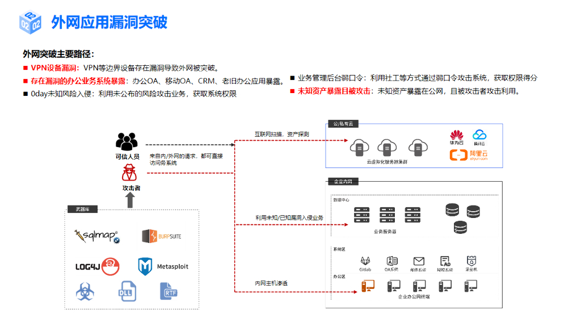
Task: Select the AD 域控系统 icon
Action: [444, 260]
